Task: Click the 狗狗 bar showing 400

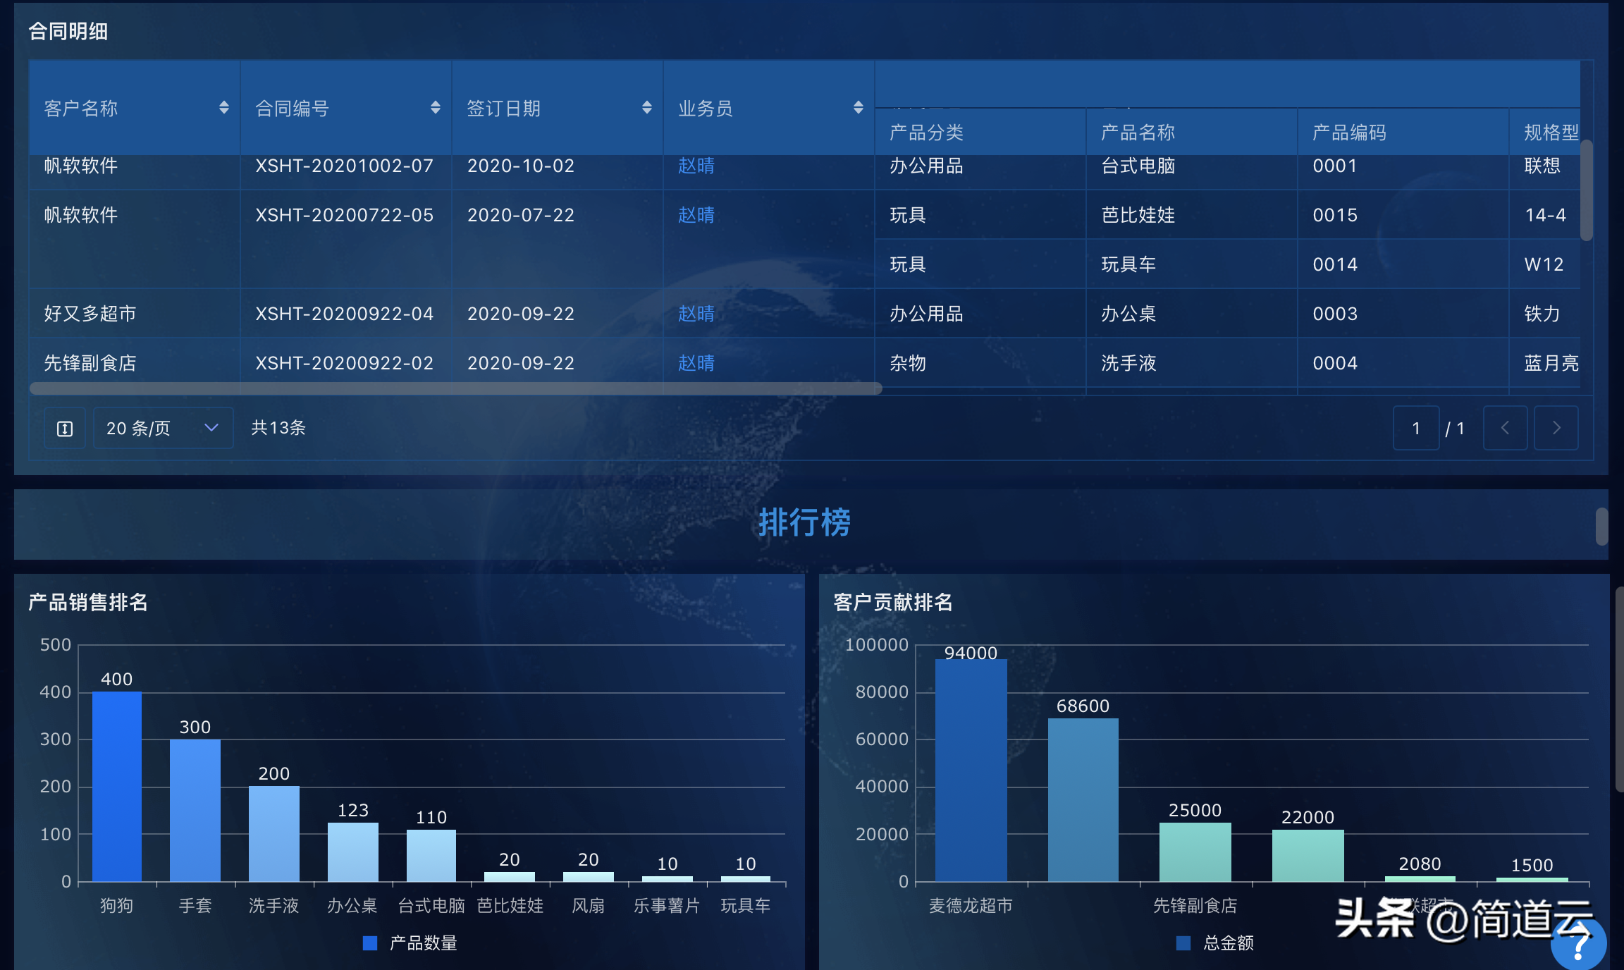Action: 117,786
